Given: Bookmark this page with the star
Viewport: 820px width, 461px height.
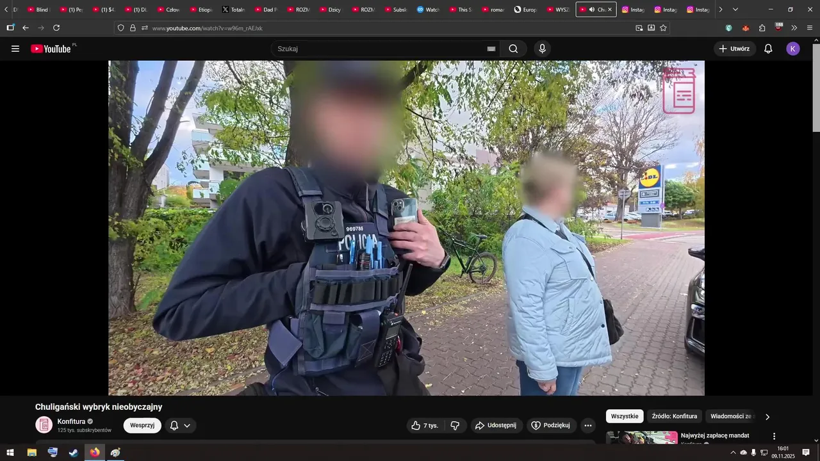Looking at the screenshot, I should click(663, 28).
